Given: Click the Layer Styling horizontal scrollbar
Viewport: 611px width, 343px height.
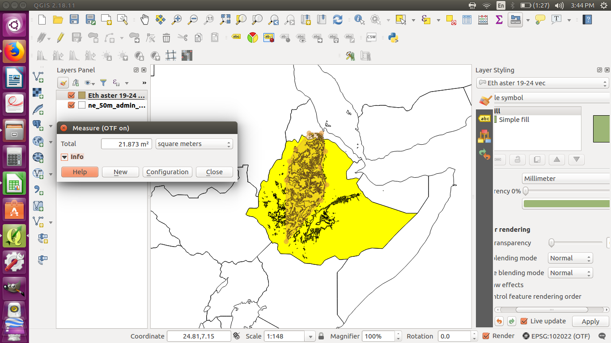Looking at the screenshot, I should point(551,310).
